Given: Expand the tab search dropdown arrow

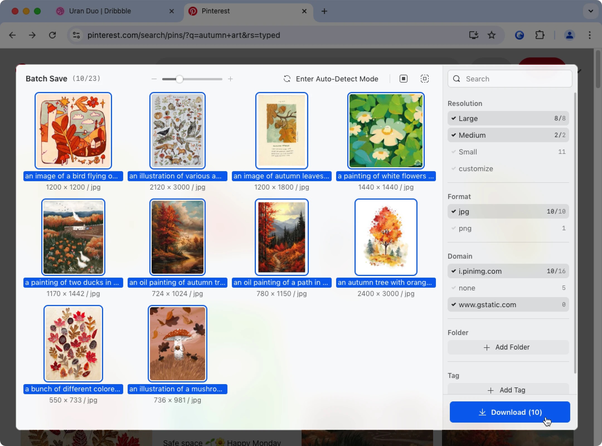Looking at the screenshot, I should [591, 11].
